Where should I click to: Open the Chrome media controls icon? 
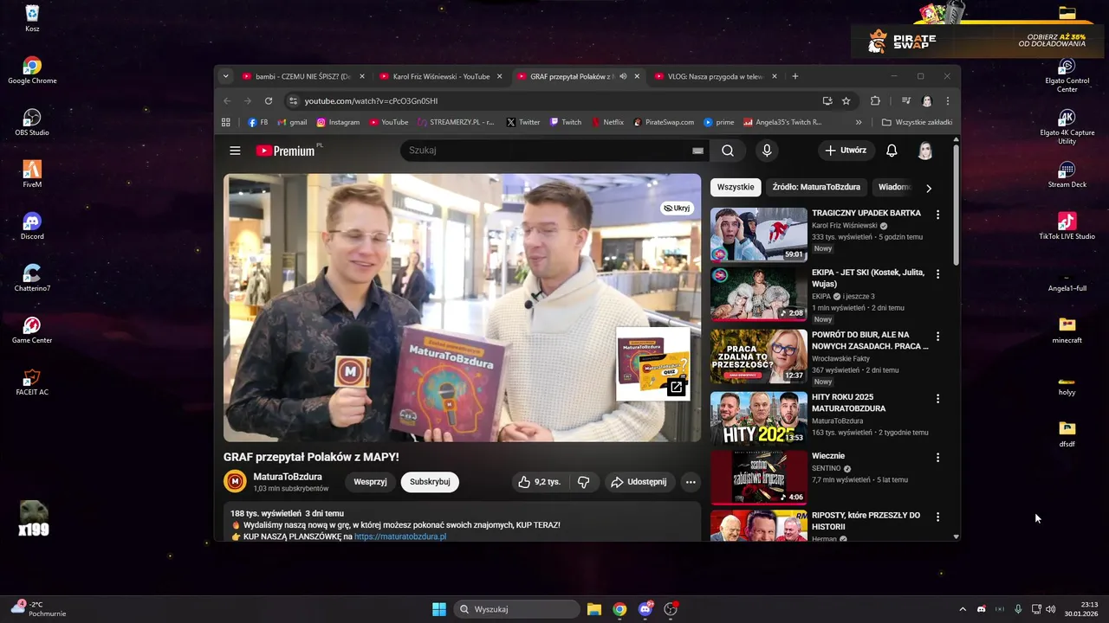[905, 100]
